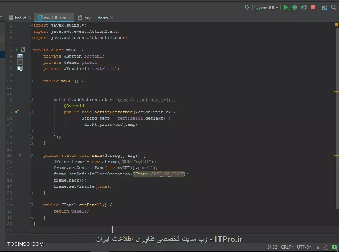Viewport: 339px width, 252px height.
Task: Click override gutter icon beside actionPerformed
Action: [17, 112]
